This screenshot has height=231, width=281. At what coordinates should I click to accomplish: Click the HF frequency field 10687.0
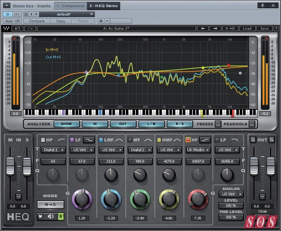pyautogui.click(x=198, y=161)
